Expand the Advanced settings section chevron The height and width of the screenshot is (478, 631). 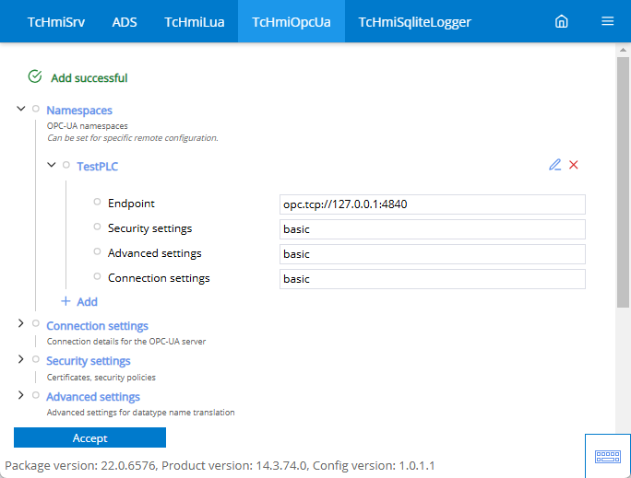(x=21, y=395)
